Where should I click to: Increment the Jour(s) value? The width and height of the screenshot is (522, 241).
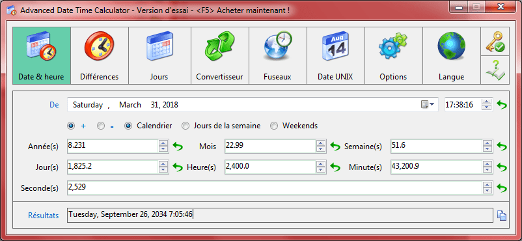[163, 164]
